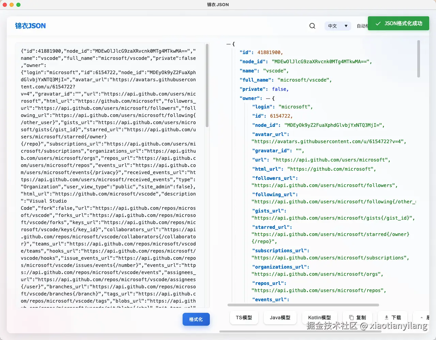Click the dropdown arrow beside 中文

(346, 26)
